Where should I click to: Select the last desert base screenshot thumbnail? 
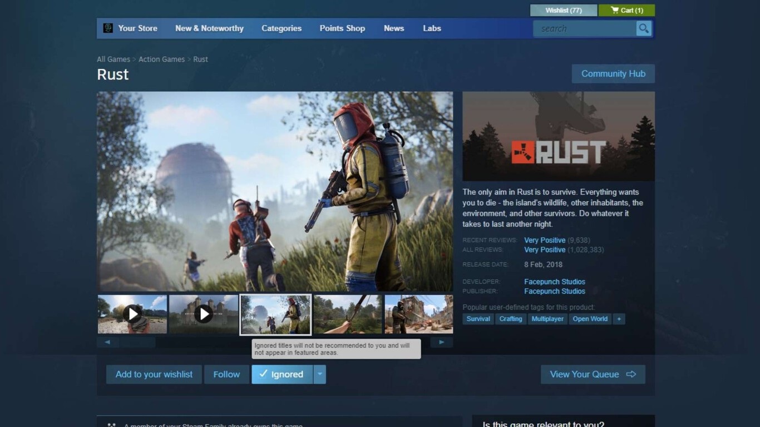coord(419,314)
